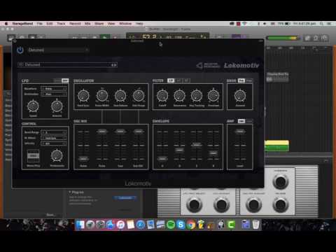Select the HP filter mode
Viewport: 336px width, 252px height.
[x=186, y=80]
